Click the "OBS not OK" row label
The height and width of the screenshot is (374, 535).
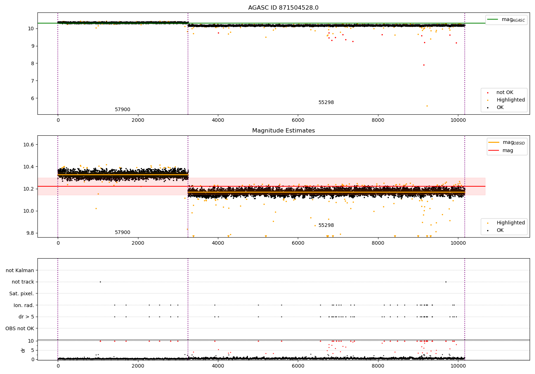[x=20, y=328]
